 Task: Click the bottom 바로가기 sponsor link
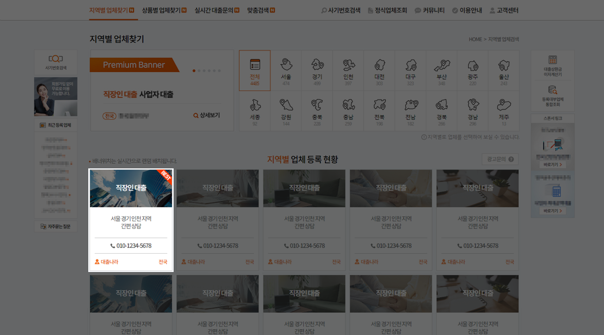tap(551, 211)
